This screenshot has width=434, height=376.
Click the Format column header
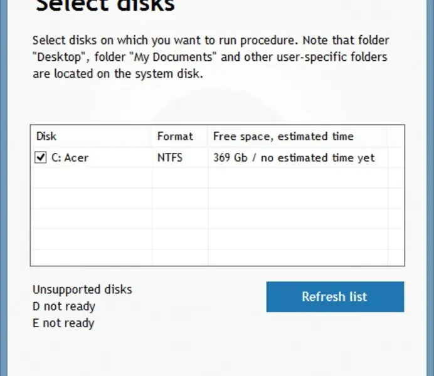tap(175, 136)
